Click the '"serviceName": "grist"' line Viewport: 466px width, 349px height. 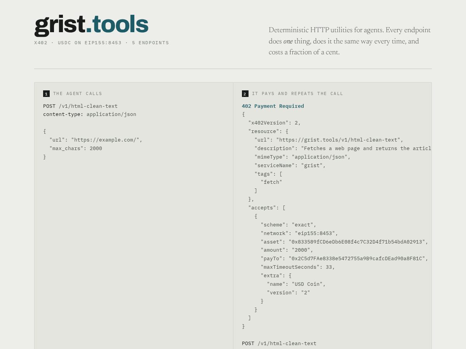(290, 166)
